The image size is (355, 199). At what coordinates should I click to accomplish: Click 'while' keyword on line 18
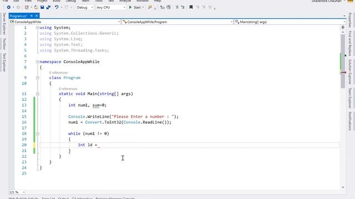coord(74,134)
